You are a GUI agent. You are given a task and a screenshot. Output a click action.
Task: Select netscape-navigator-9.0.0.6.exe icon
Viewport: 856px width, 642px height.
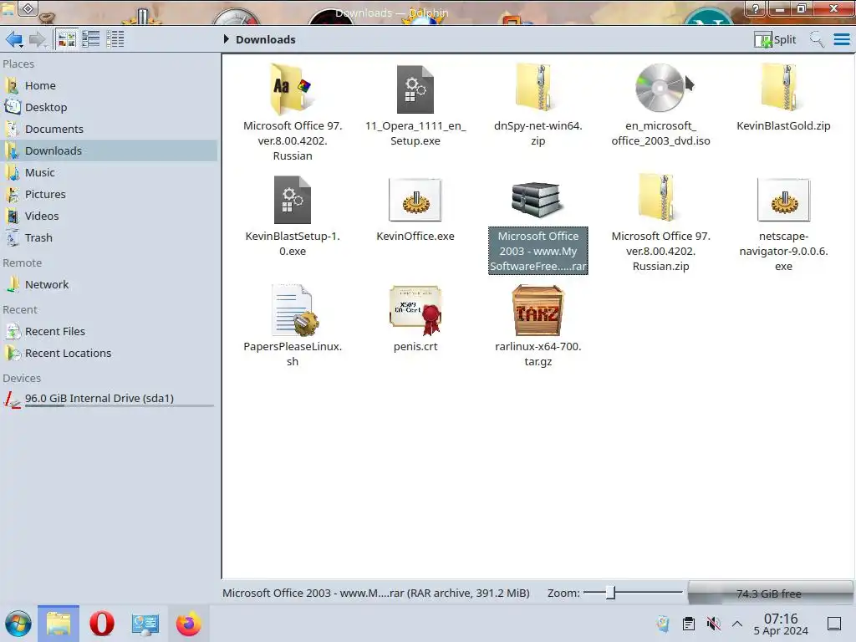click(783, 200)
